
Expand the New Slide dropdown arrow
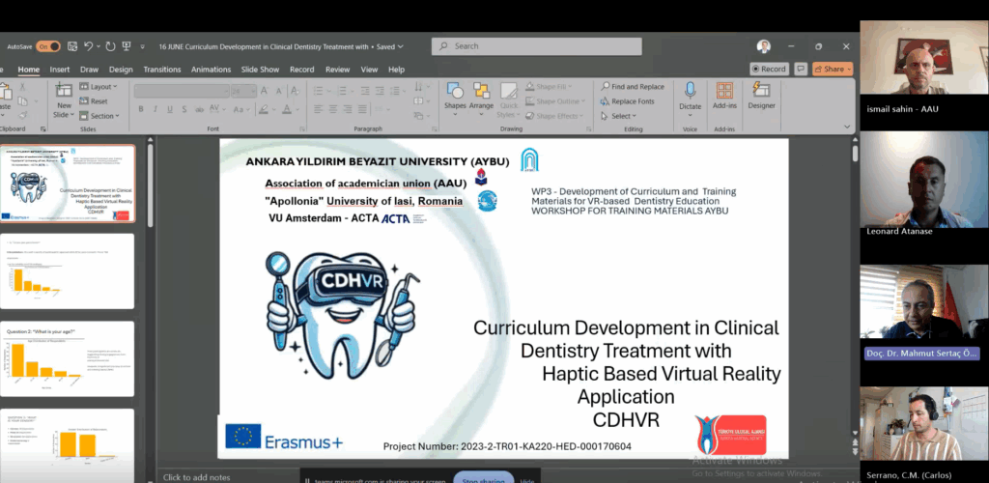(72, 115)
